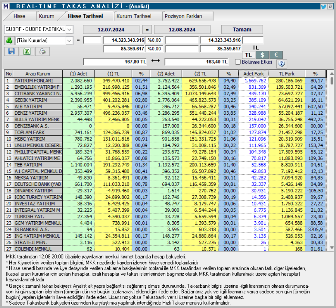
Task: Open print dialog via the printer icon
Action: (x=43, y=52)
